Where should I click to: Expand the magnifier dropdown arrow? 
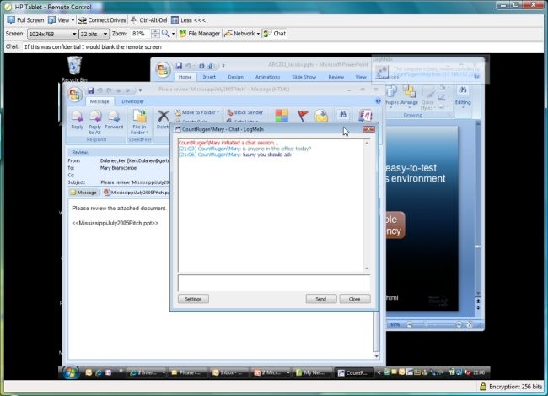[173, 34]
